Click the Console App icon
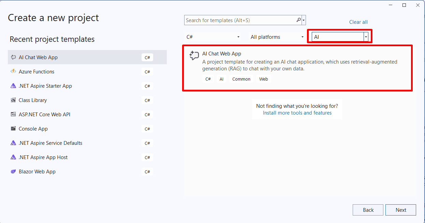Image resolution: width=425 pixels, height=223 pixels. (13, 128)
